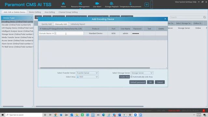
Task: Open Zoom app on taskbar
Action: pos(141,115)
